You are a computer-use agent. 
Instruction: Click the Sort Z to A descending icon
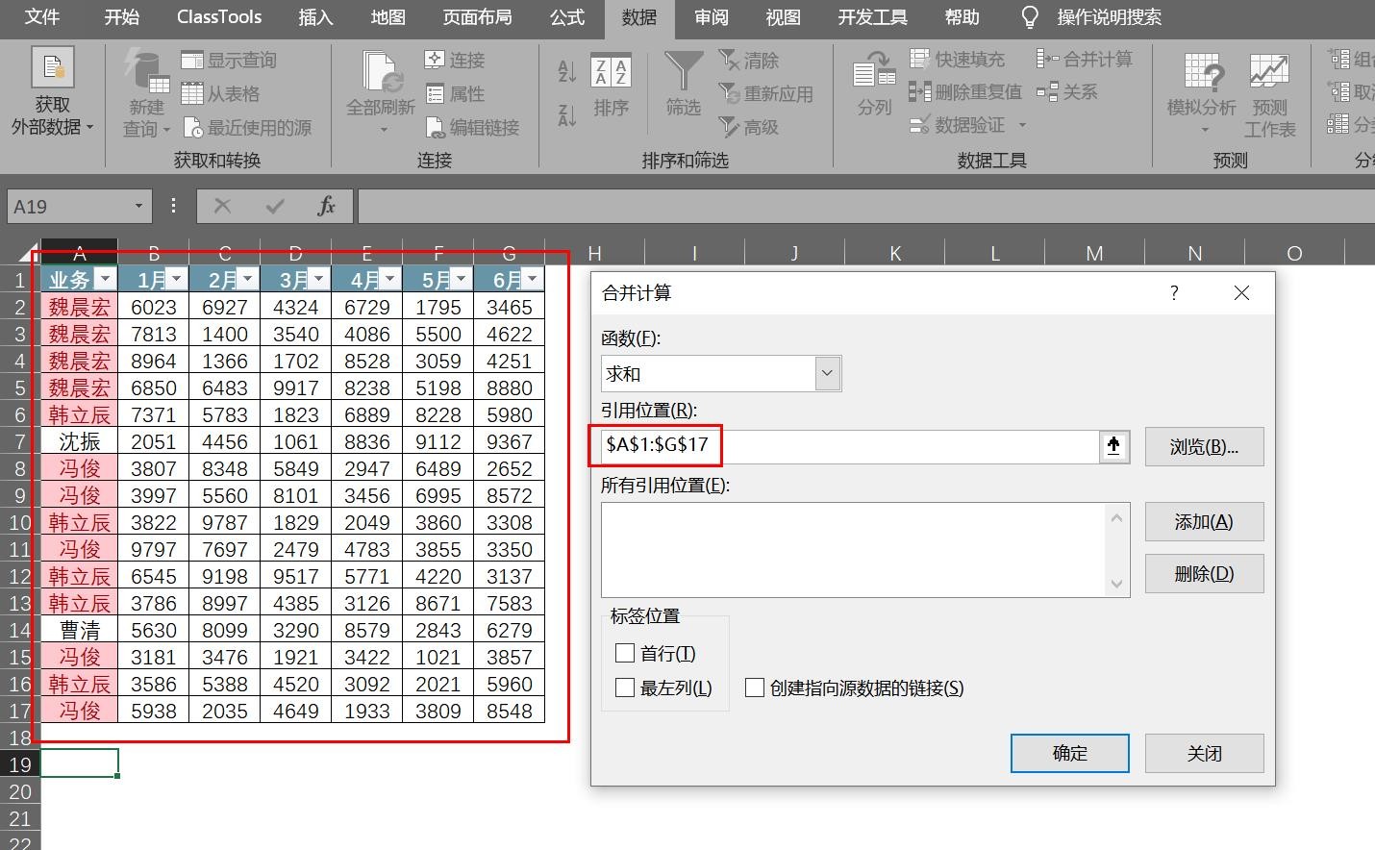pos(567,116)
